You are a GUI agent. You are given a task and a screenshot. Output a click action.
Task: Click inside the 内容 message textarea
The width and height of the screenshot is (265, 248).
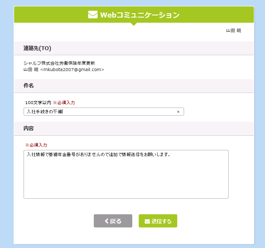click(x=126, y=174)
